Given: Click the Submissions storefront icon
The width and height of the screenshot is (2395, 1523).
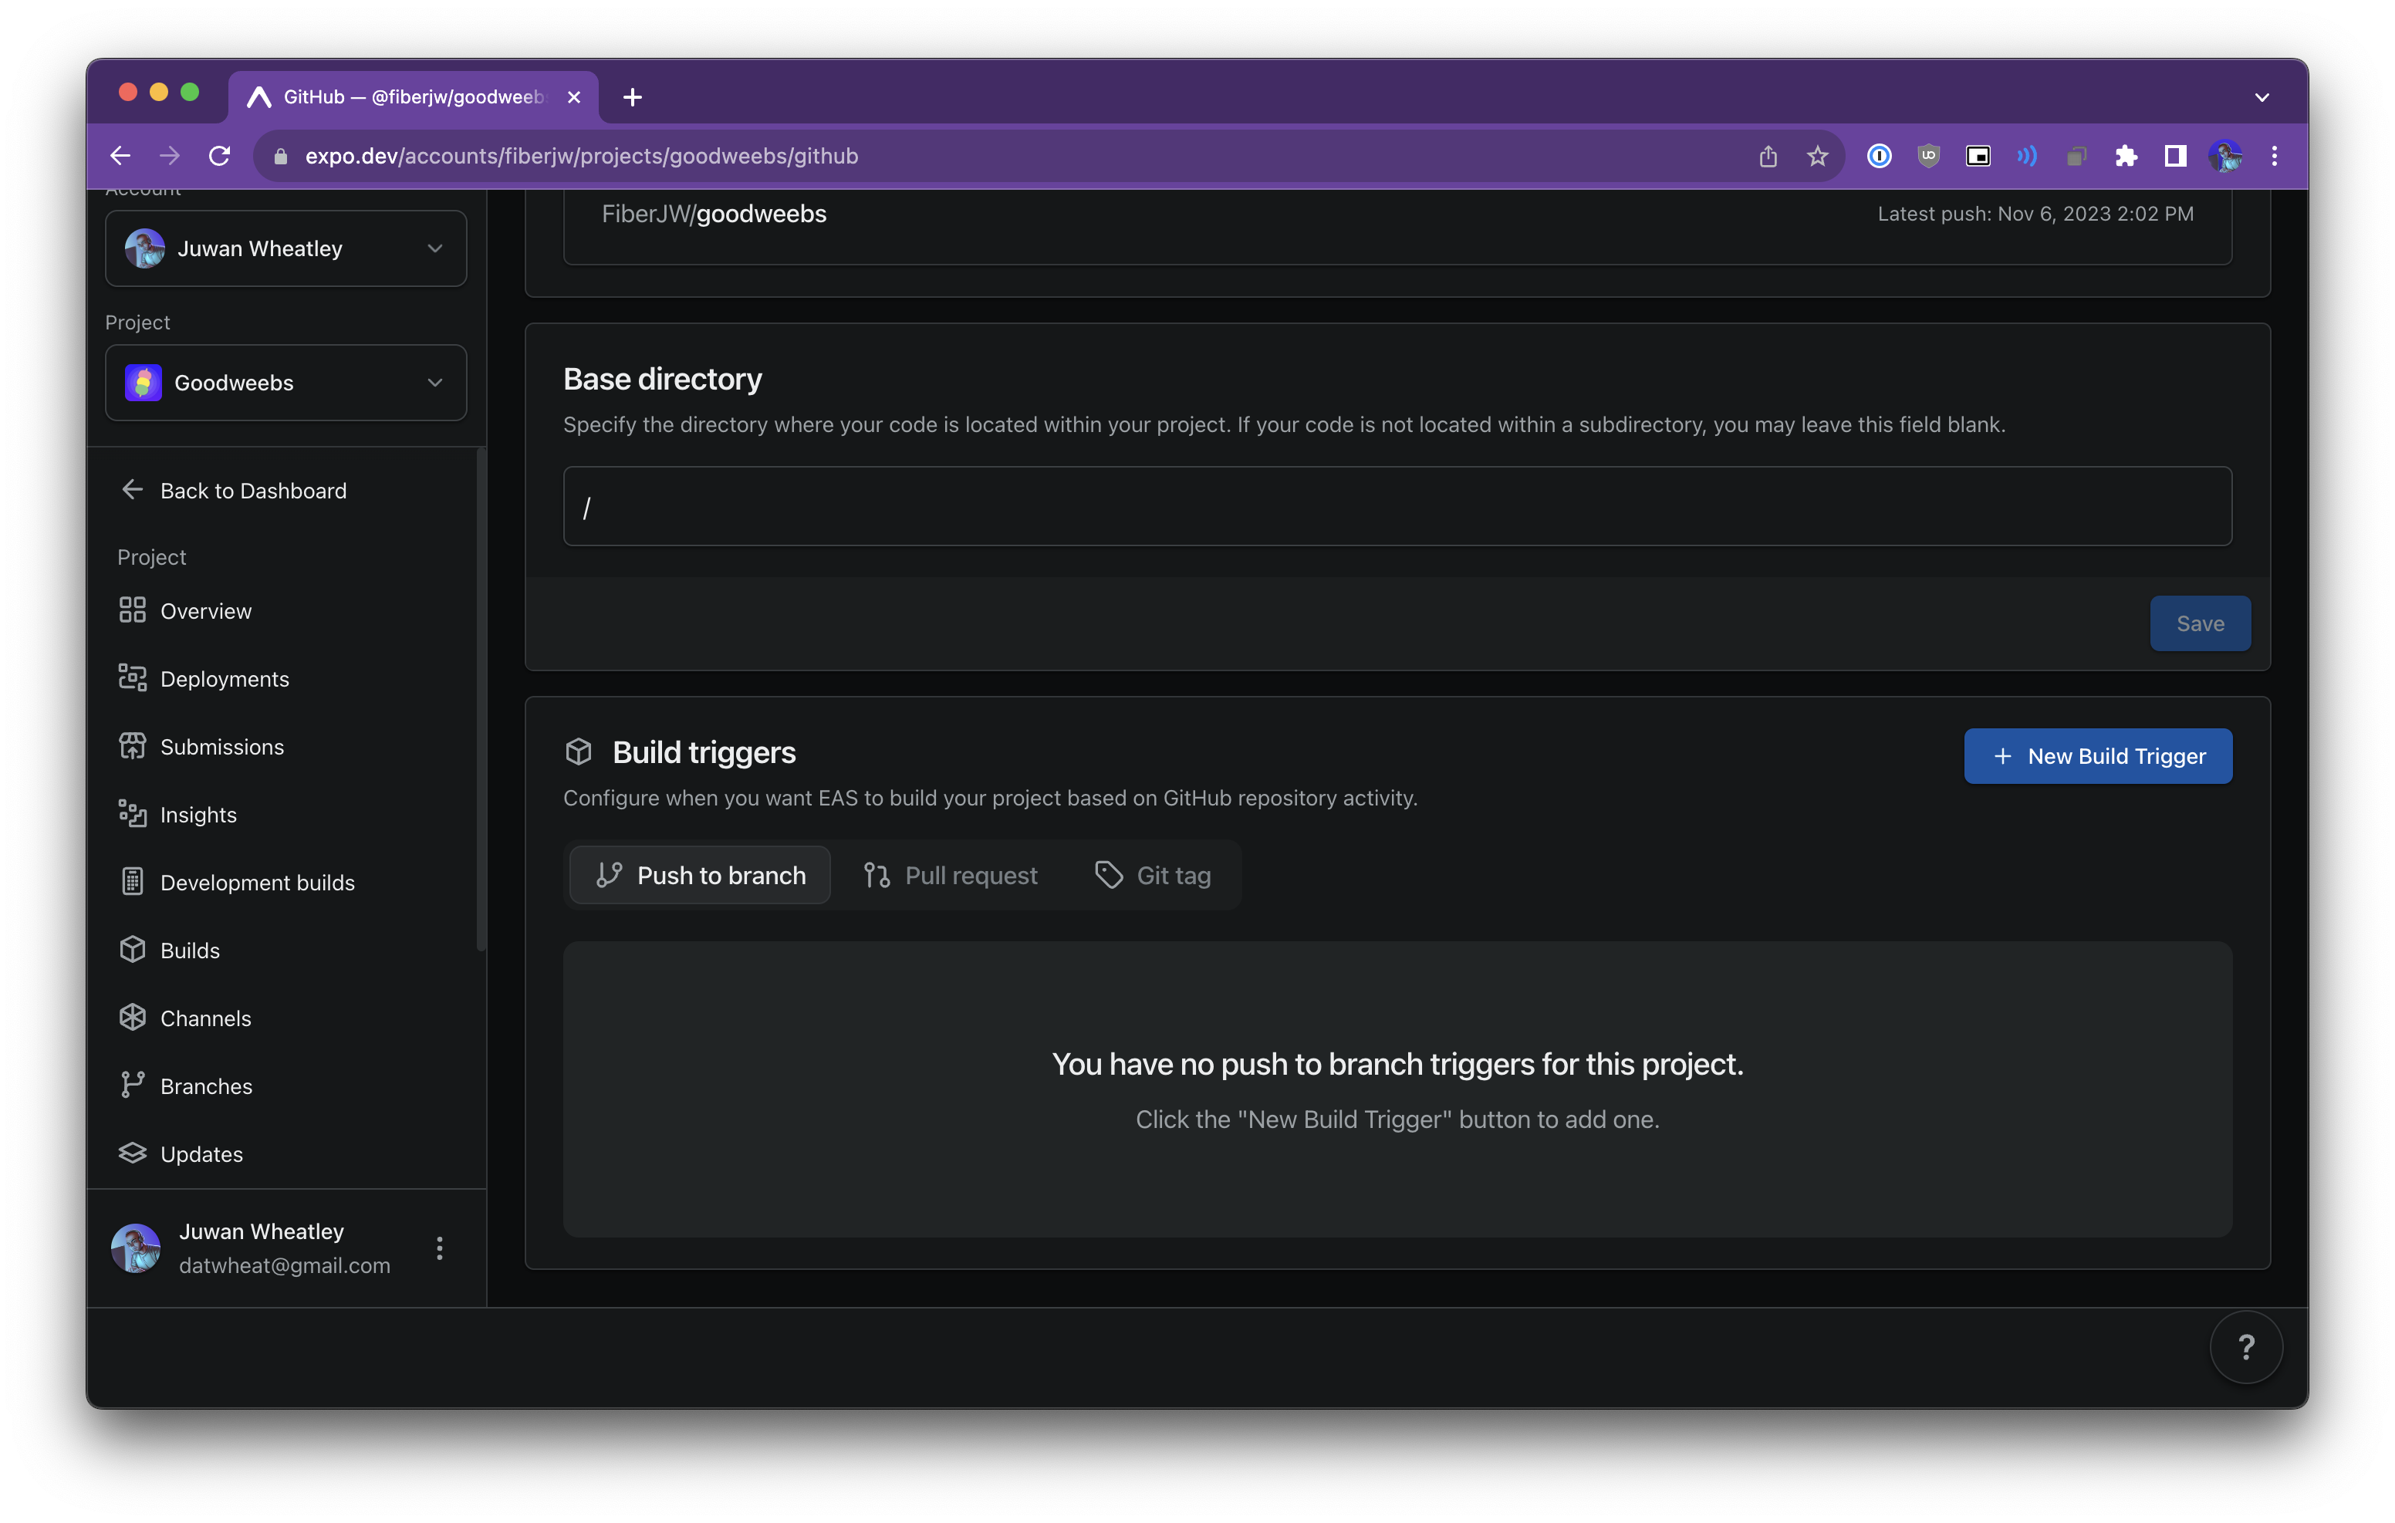Looking at the screenshot, I should (132, 746).
